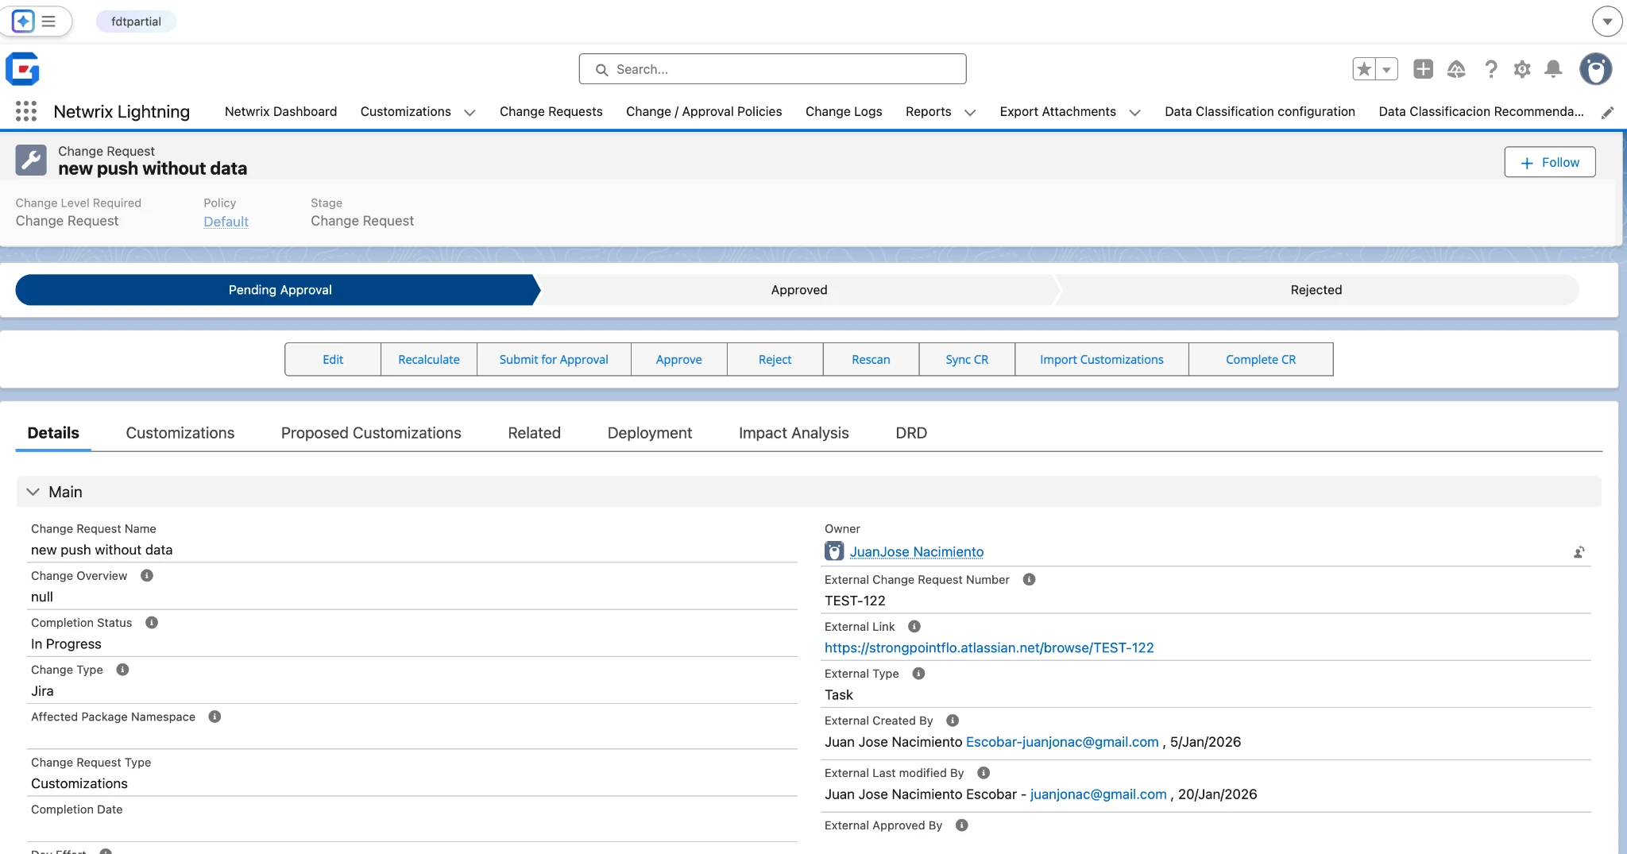This screenshot has height=854, width=1627.
Task: Click the navigation edit pencil icon
Action: coord(1608,112)
